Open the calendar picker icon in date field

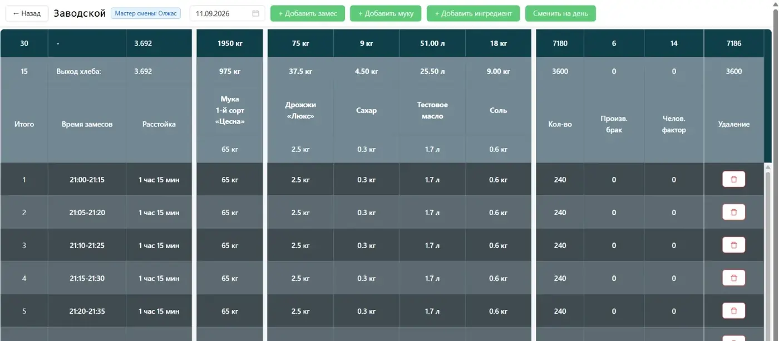coord(255,13)
